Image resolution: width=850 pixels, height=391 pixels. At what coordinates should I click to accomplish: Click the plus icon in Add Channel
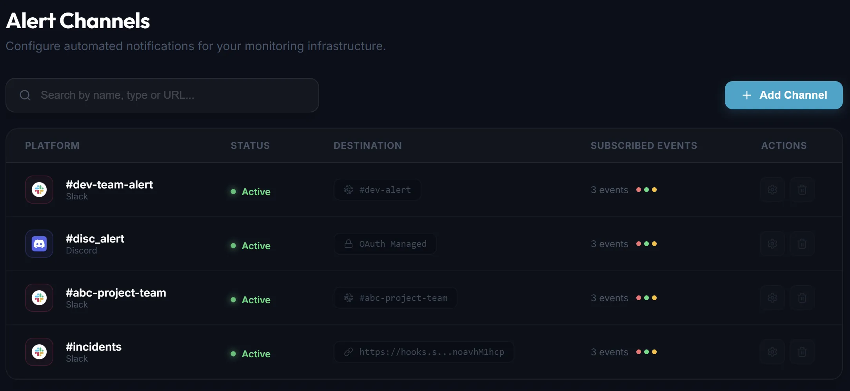tap(747, 95)
